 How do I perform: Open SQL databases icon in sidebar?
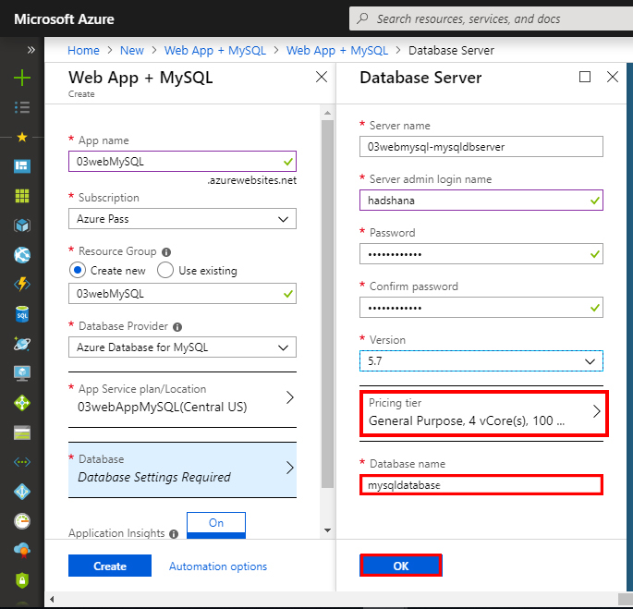coord(22,314)
